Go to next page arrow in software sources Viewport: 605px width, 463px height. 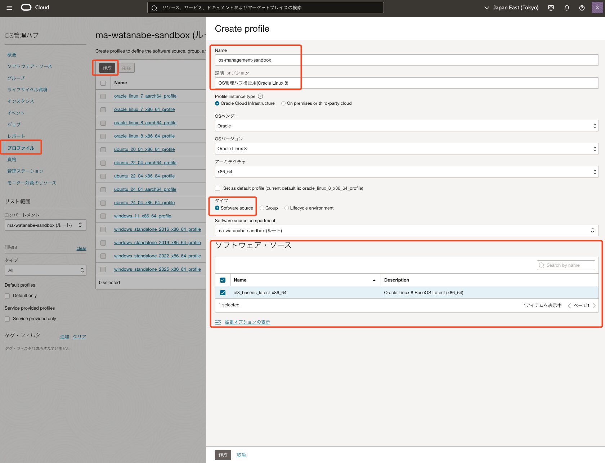coord(594,306)
